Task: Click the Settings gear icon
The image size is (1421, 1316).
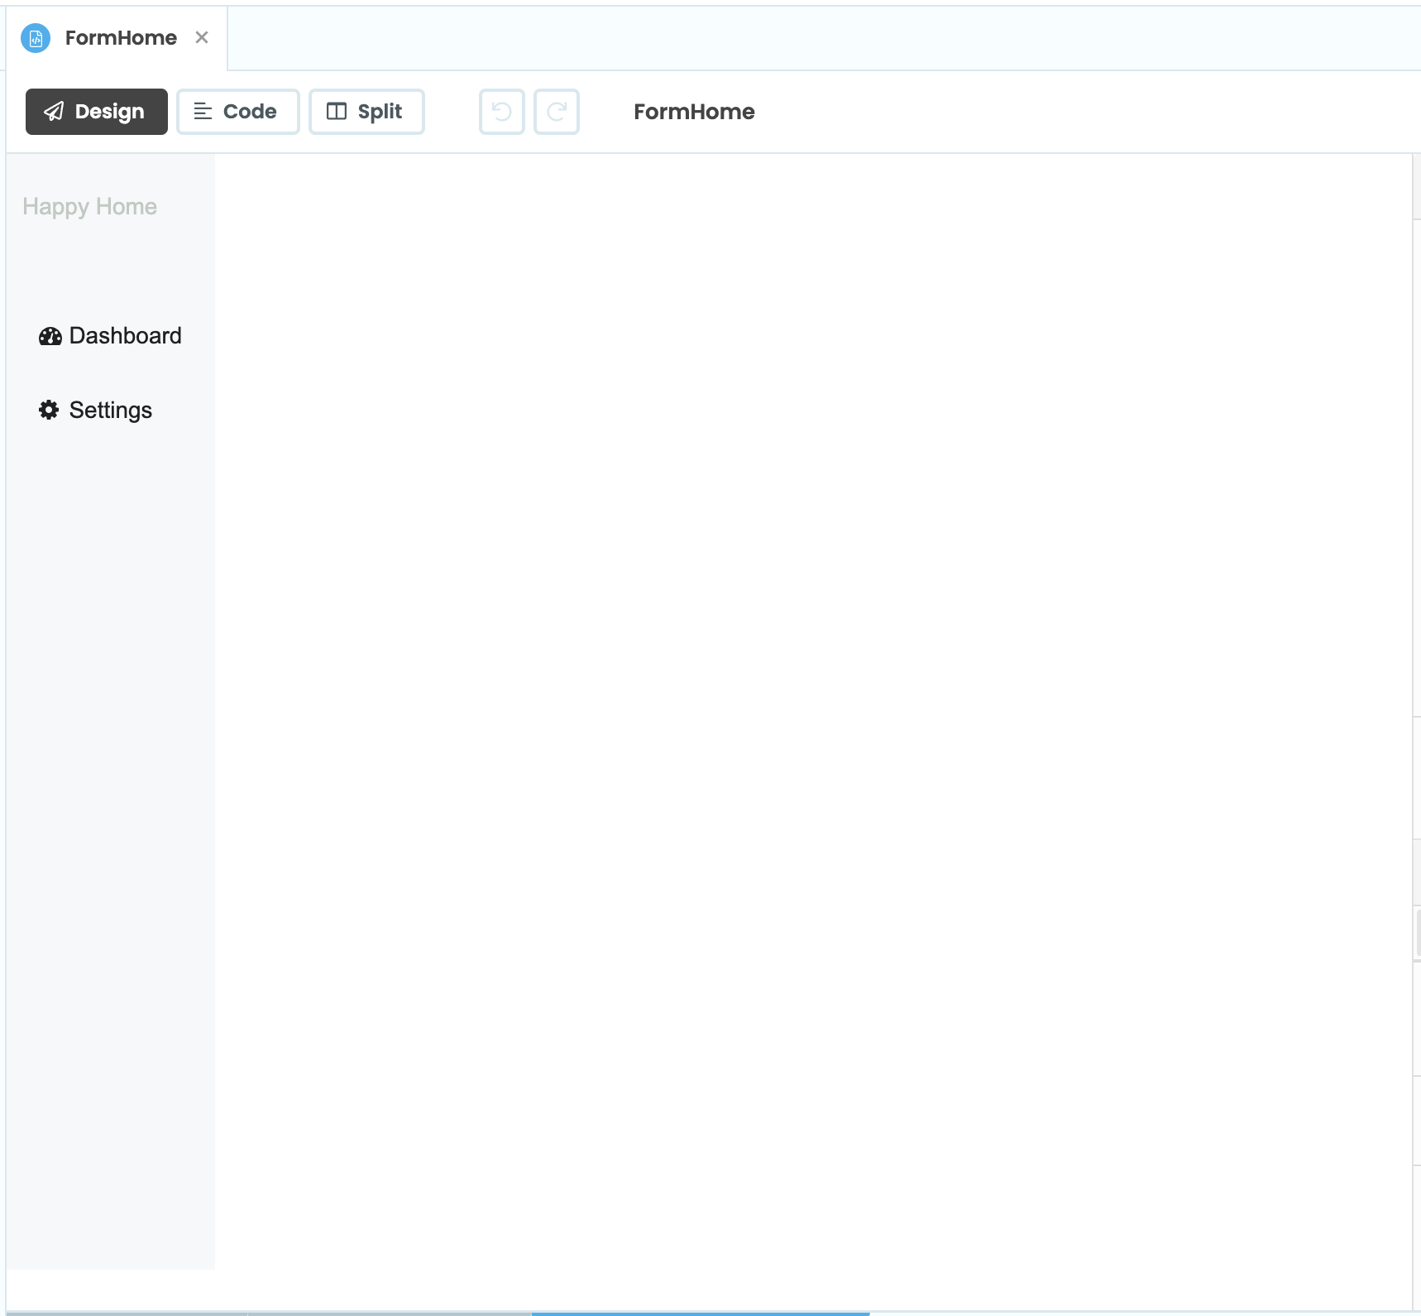Action: tap(49, 410)
